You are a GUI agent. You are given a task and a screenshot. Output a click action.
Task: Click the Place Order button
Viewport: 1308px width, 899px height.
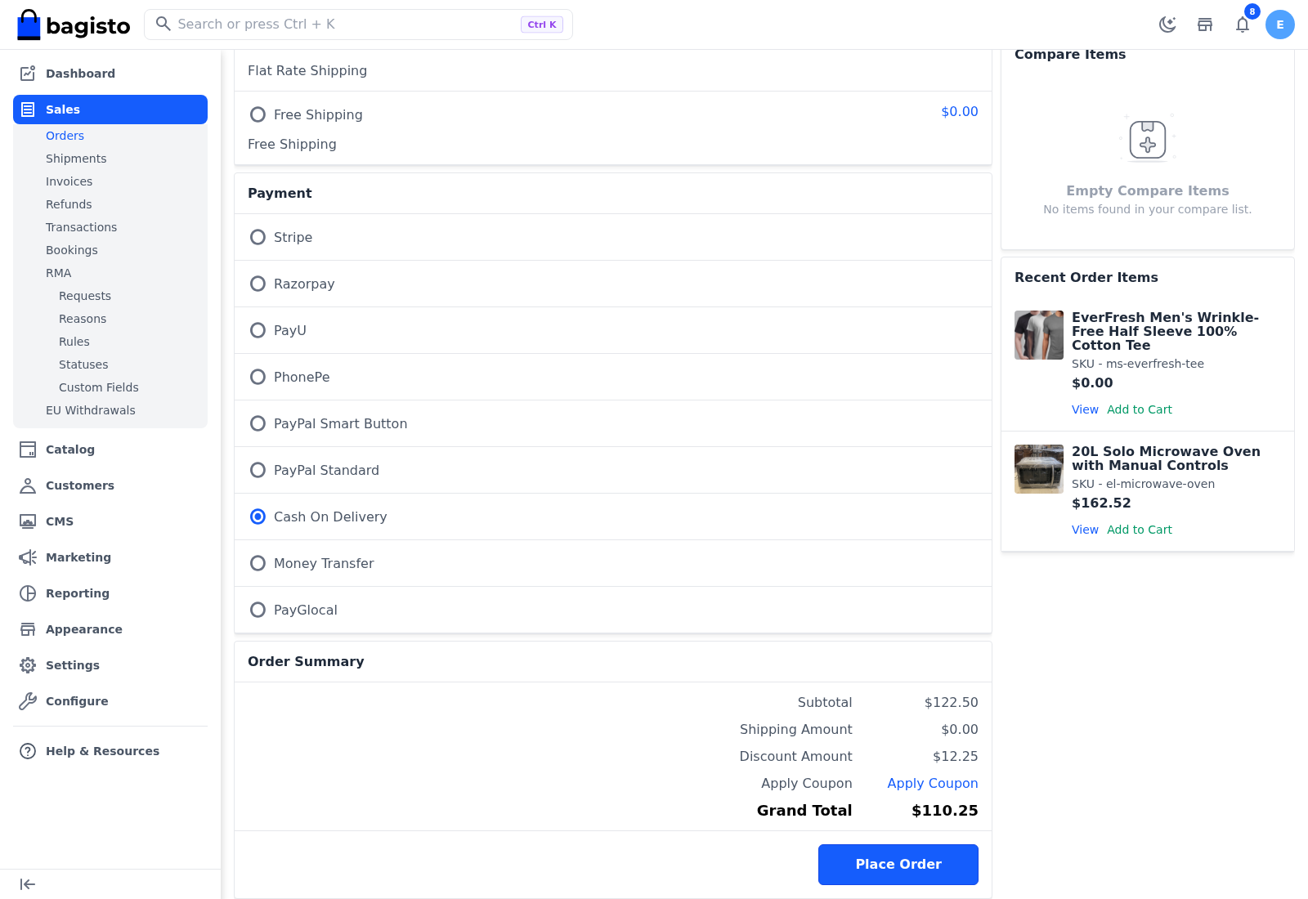[898, 865]
